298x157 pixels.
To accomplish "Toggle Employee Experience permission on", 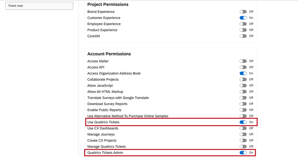I will (243, 24).
